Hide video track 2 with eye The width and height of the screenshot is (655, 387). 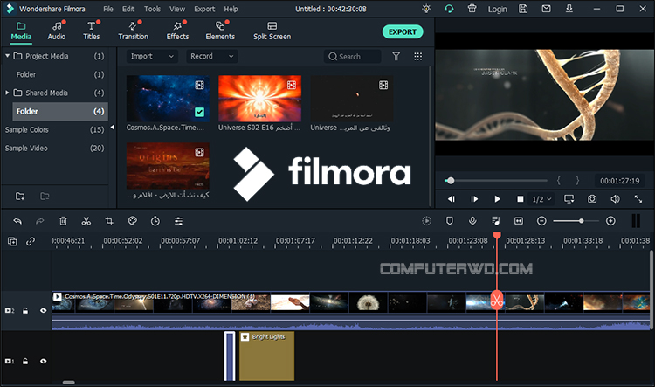tap(43, 310)
